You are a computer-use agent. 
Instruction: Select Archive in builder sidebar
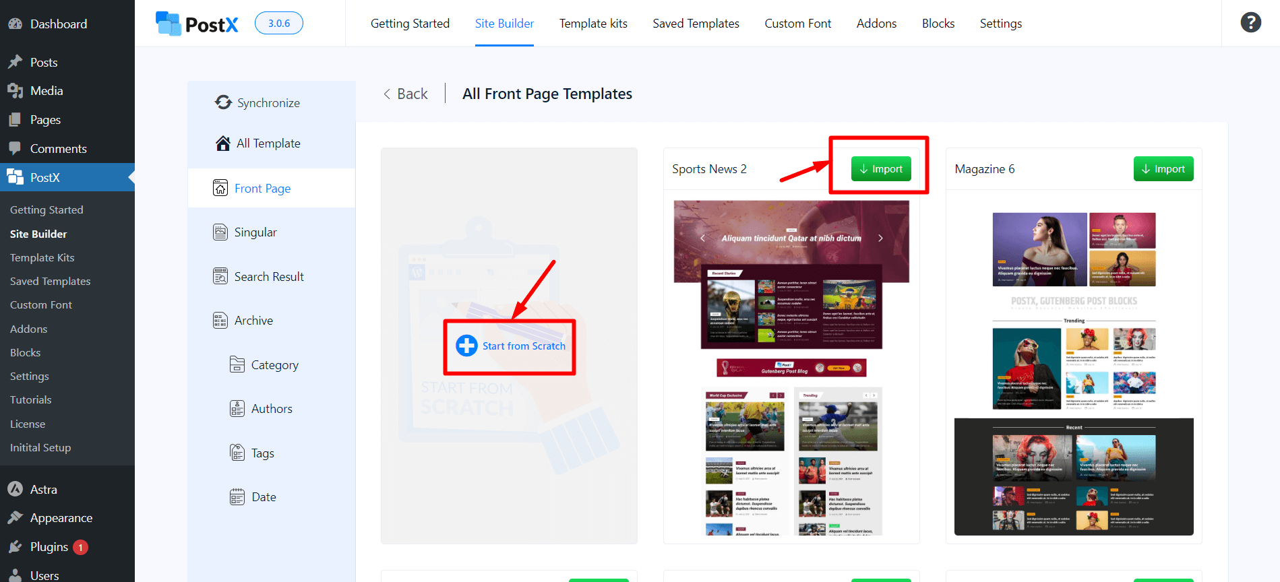pos(253,321)
